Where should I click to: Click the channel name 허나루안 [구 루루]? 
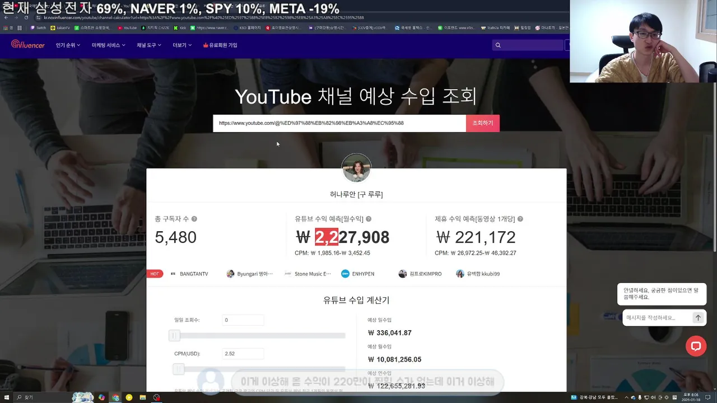click(356, 194)
